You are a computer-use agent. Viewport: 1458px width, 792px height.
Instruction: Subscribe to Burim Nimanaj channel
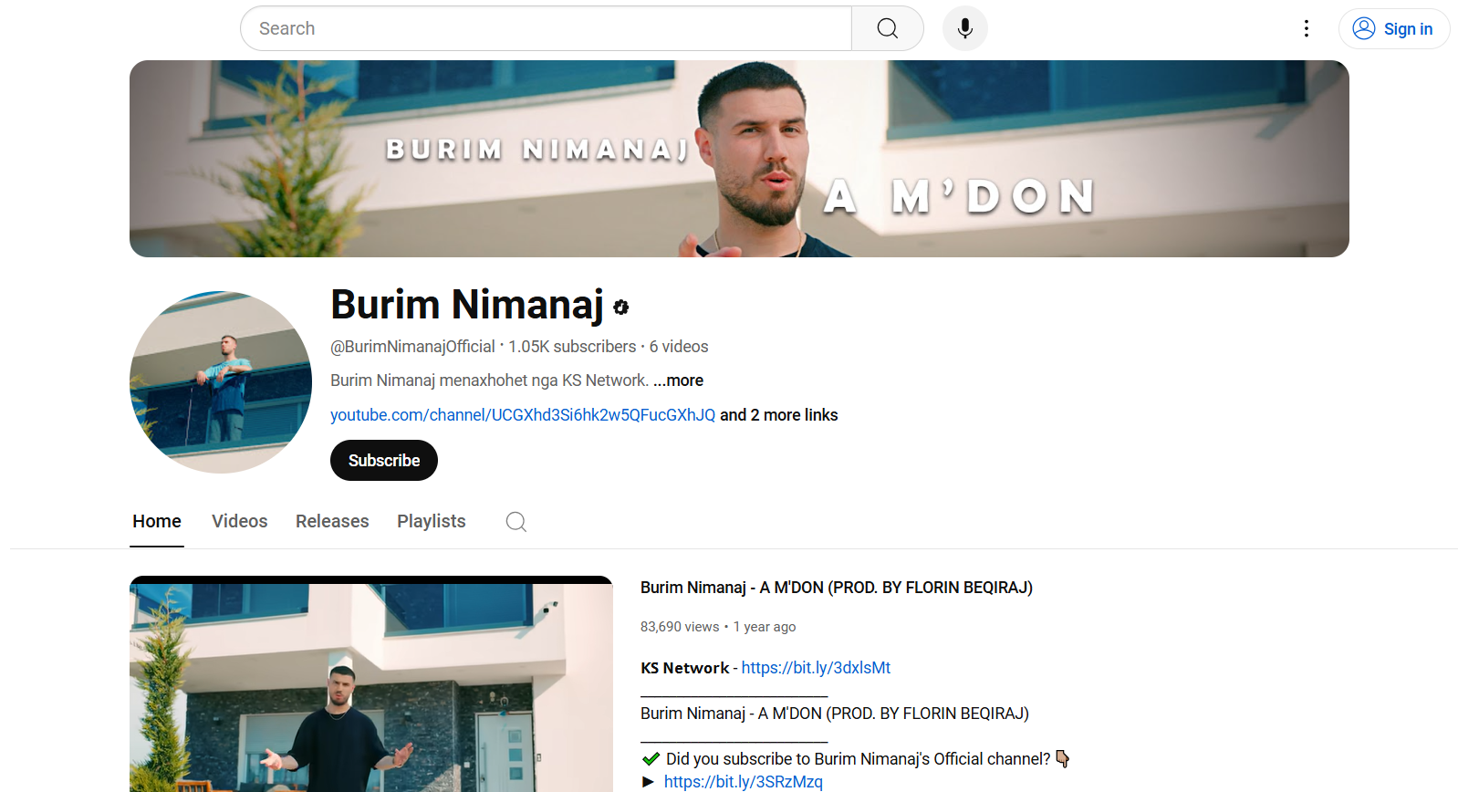(x=383, y=461)
